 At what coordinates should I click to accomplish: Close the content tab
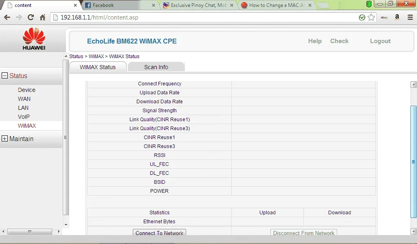75,5
